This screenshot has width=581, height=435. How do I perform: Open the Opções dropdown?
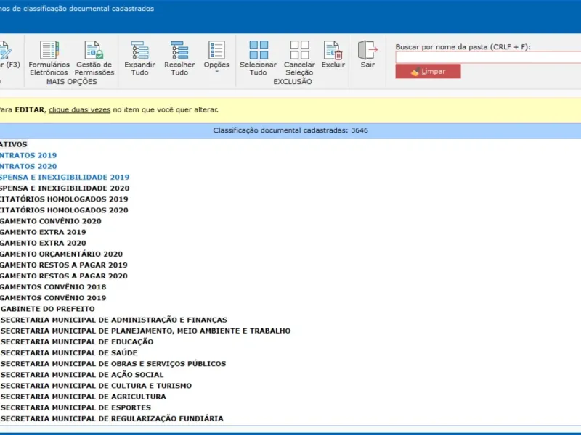pos(216,57)
